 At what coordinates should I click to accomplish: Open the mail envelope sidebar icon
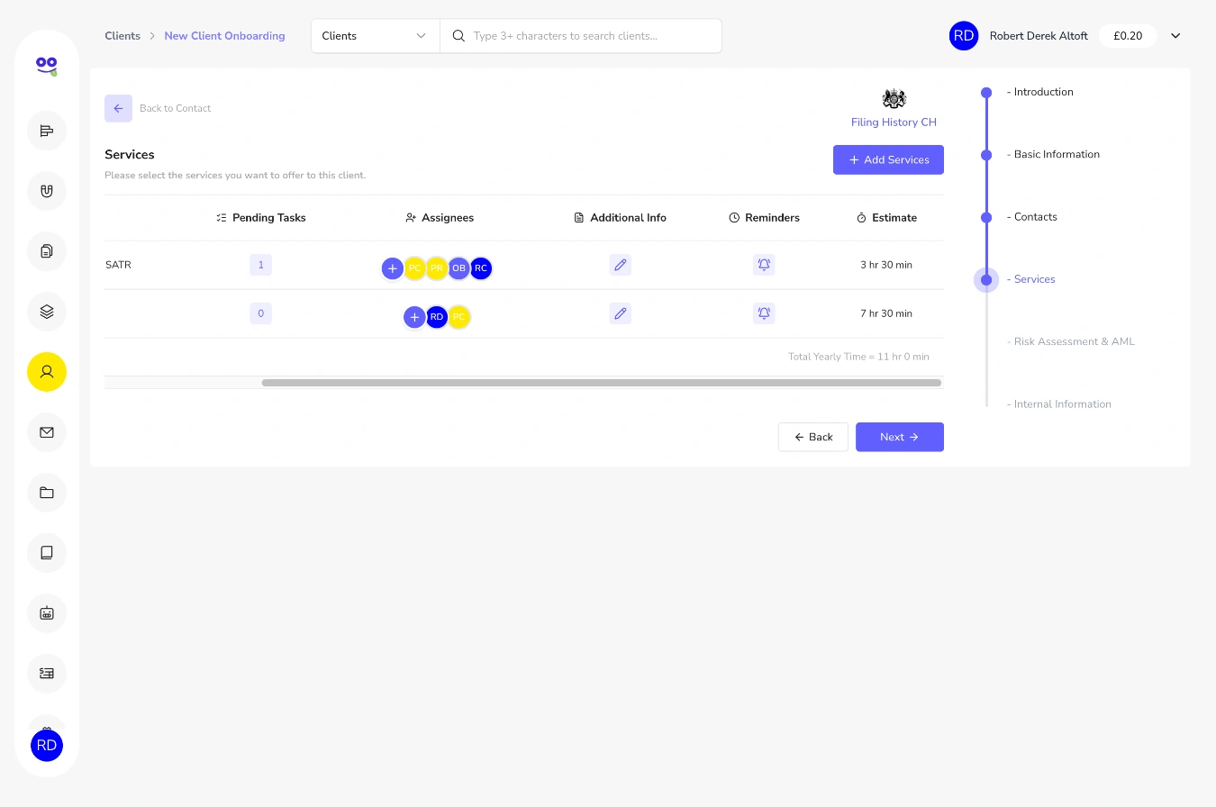[x=47, y=432]
